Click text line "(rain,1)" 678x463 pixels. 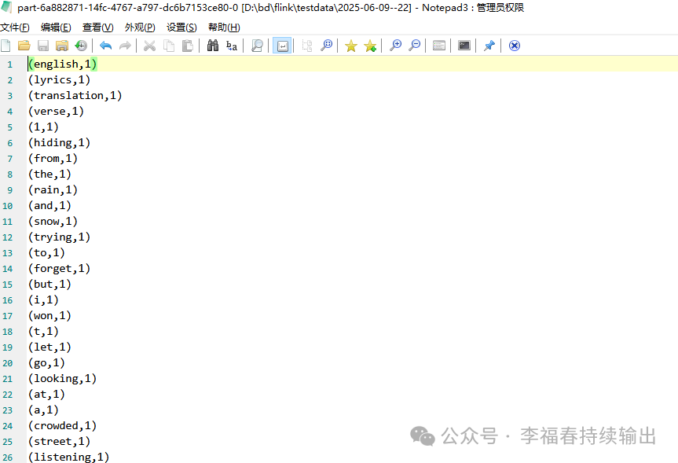tap(53, 190)
